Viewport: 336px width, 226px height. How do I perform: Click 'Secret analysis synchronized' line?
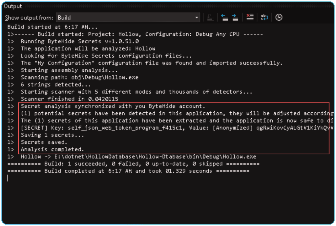point(113,106)
